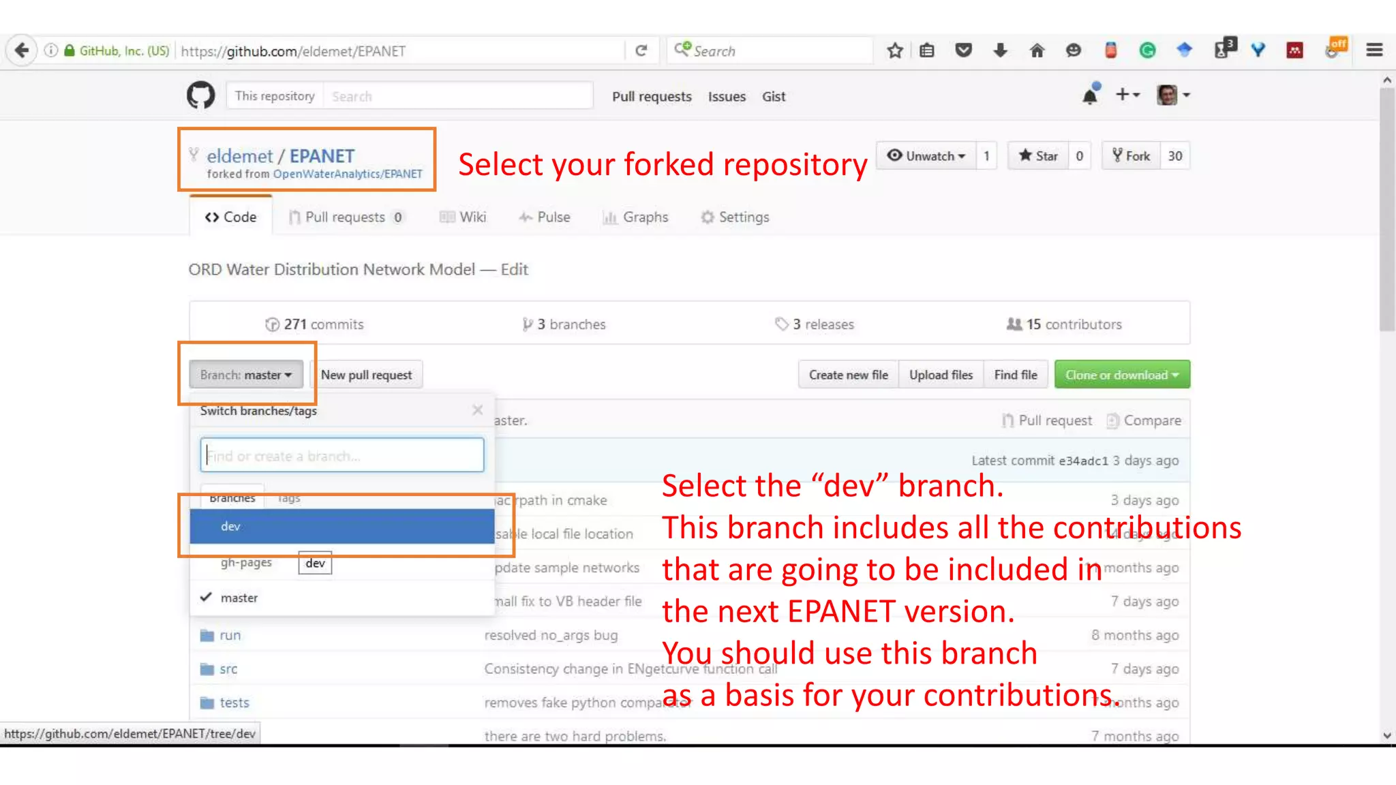Reload the page using refresh icon
This screenshot has width=1396, height=785.
[641, 50]
